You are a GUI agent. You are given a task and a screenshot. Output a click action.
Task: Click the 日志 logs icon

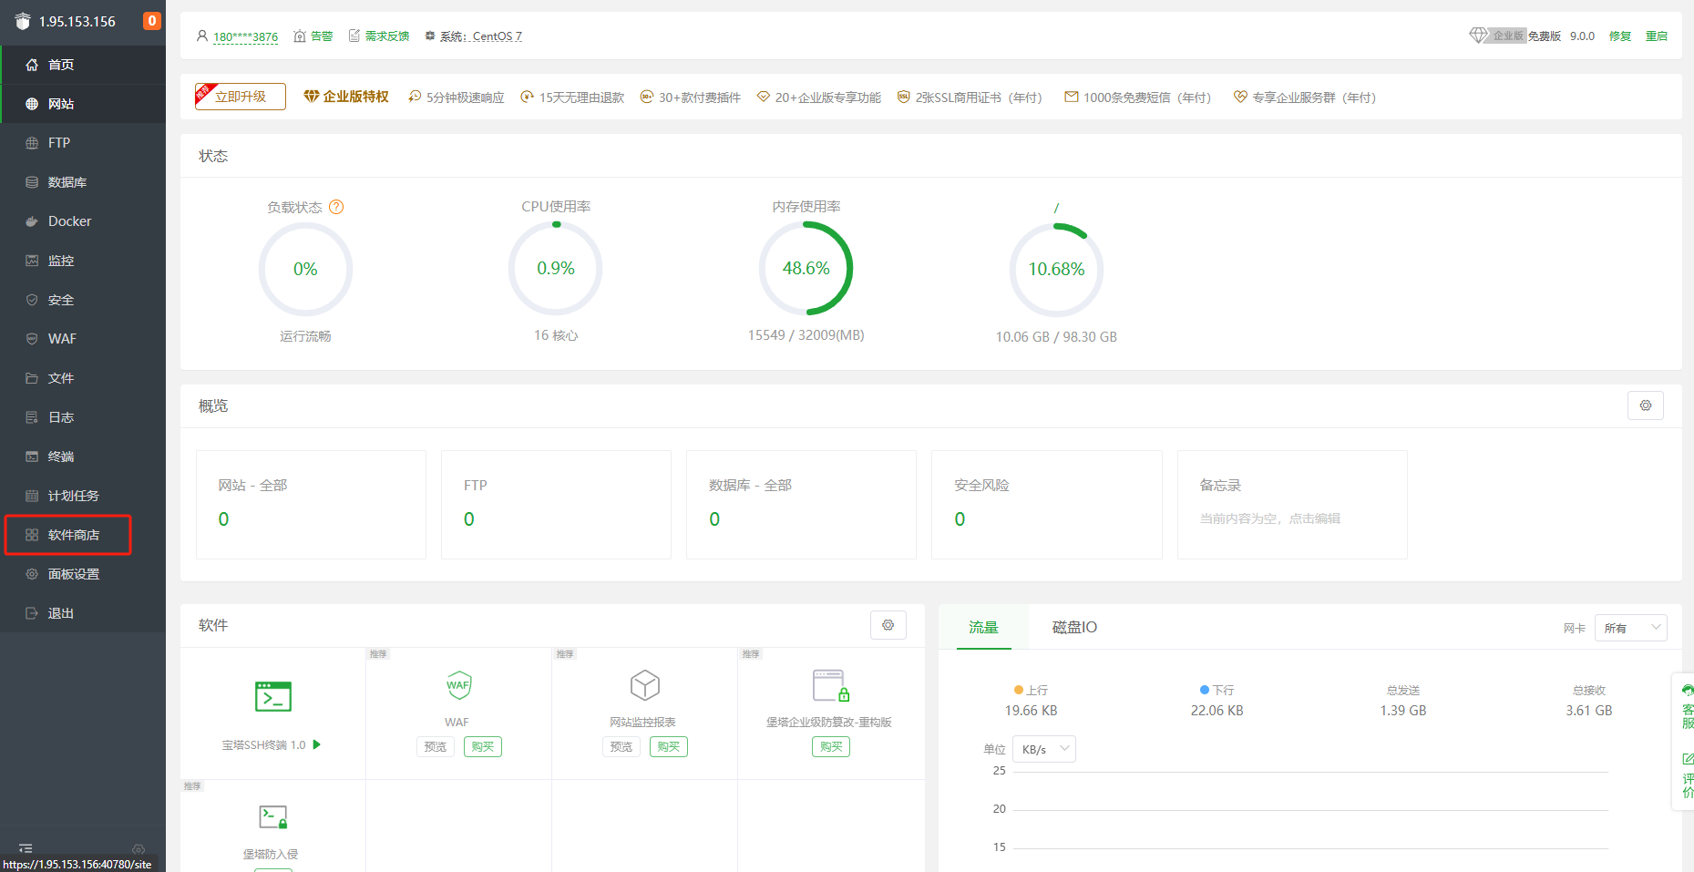(32, 417)
